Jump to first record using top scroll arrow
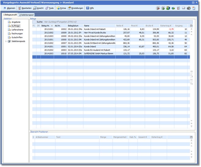Image resolution: width=201 pixels, height=167 pixels. tap(192, 29)
